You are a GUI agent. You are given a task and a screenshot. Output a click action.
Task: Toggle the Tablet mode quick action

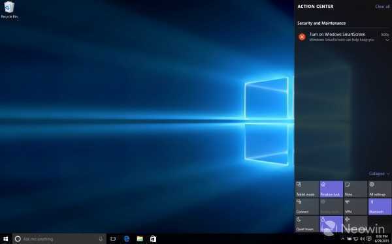click(307, 189)
